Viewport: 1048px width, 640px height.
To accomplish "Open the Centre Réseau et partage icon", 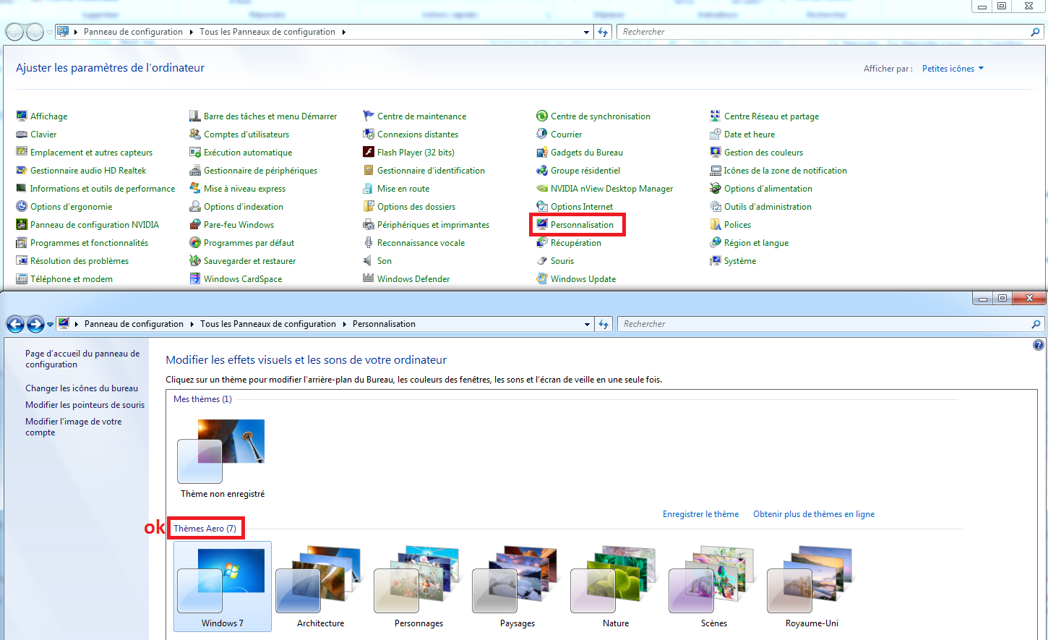I will tap(716, 116).
